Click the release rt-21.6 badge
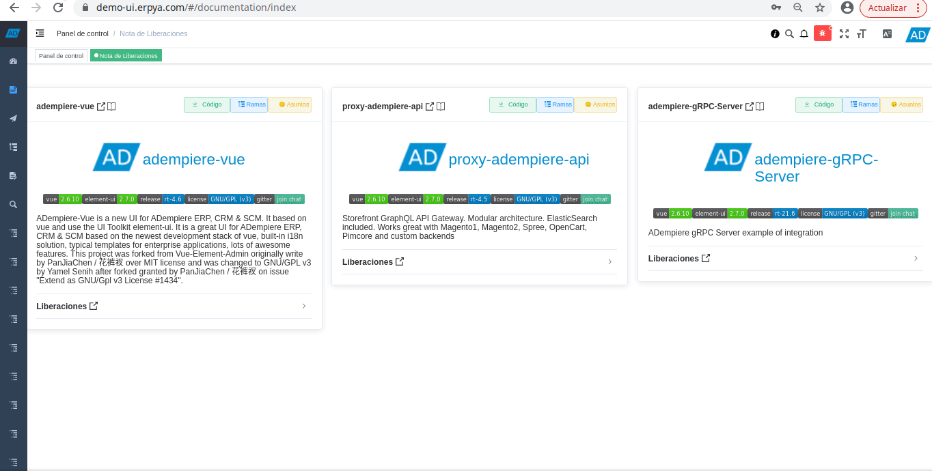This screenshot has width=932, height=471. tap(773, 214)
